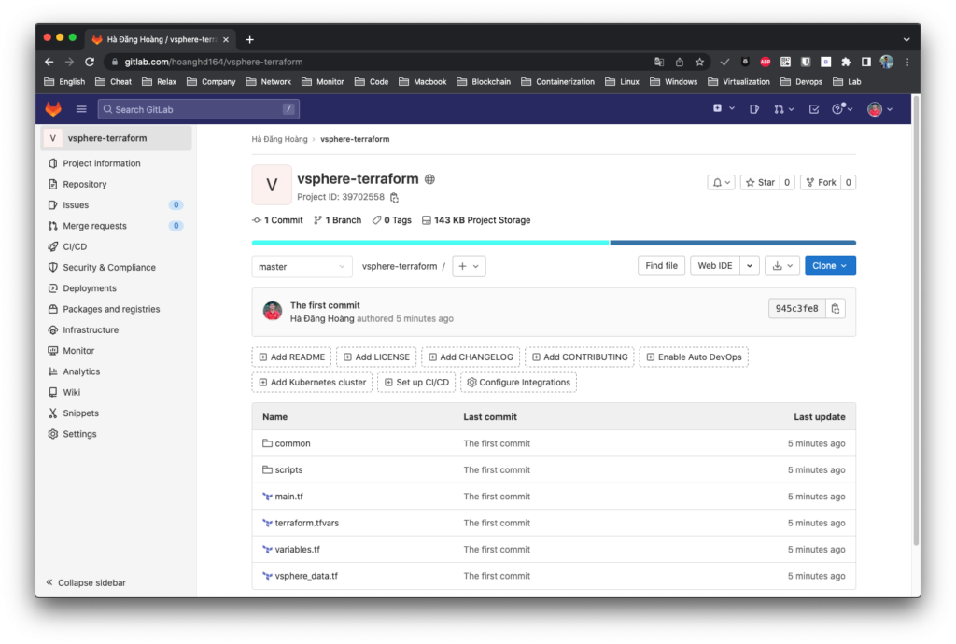Screen dimensions: 956x644
Task: Click the GitLab fox logo
Action: coord(53,109)
